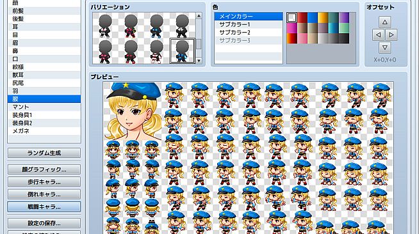This screenshot has width=419, height=234.
Task: Export with 歩行キャラ... button
Action: [44, 182]
